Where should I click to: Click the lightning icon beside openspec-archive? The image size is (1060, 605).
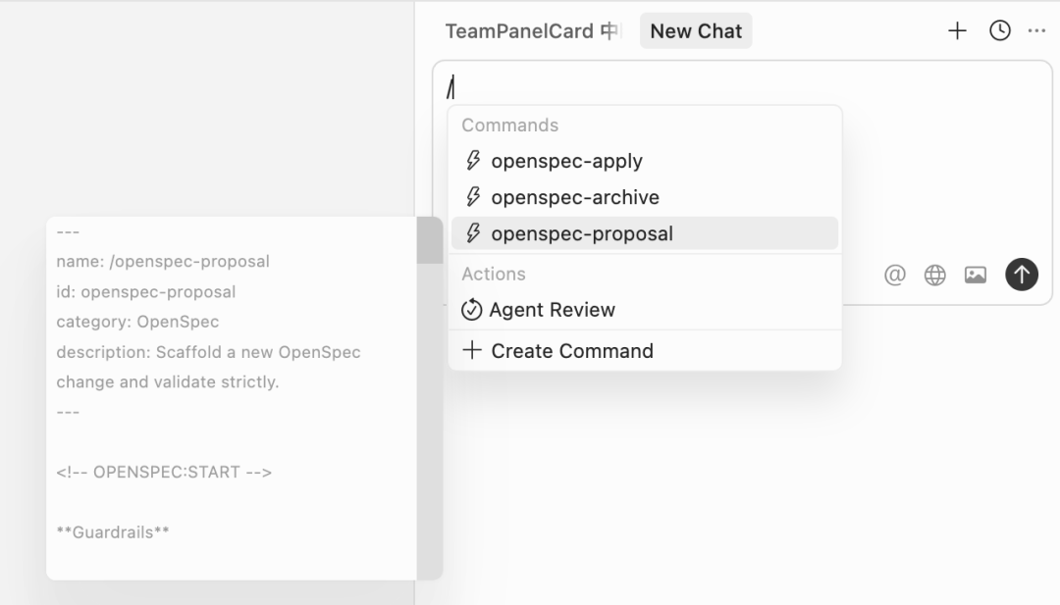pyautogui.click(x=473, y=197)
